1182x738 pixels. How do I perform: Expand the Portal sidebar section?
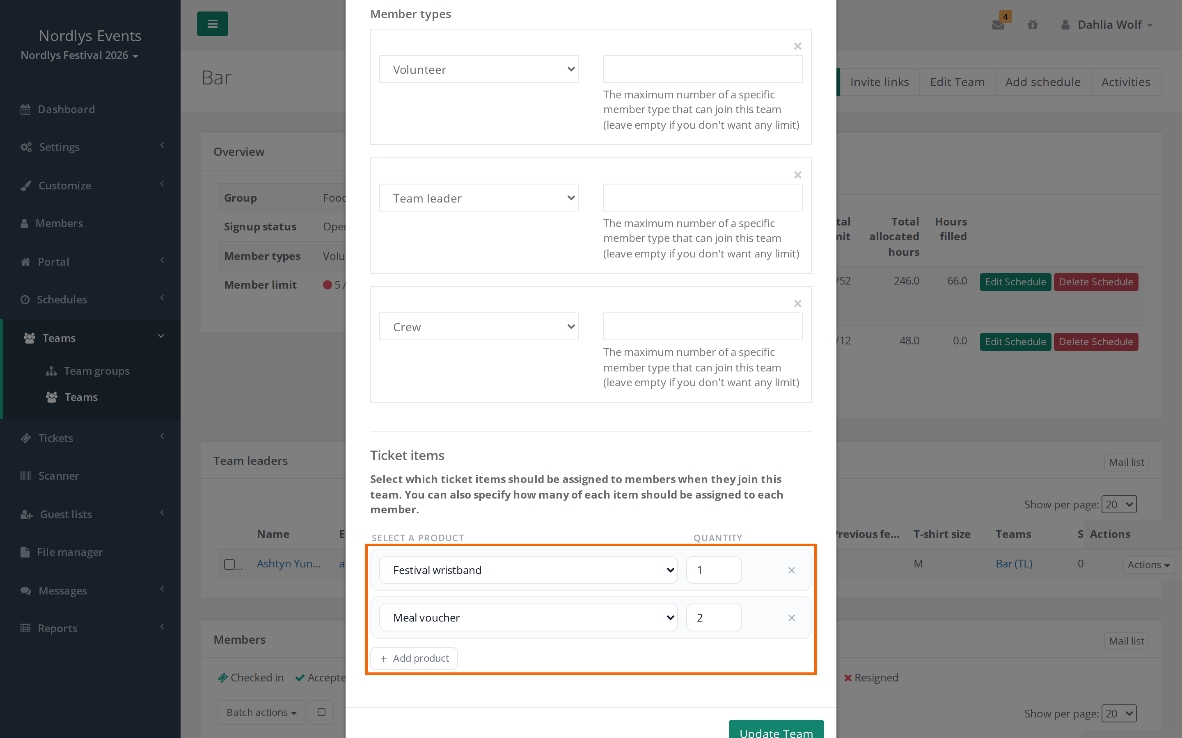(90, 262)
